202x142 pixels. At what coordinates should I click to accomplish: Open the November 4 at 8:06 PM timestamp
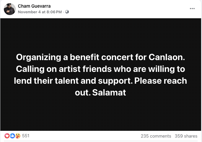tap(40, 12)
